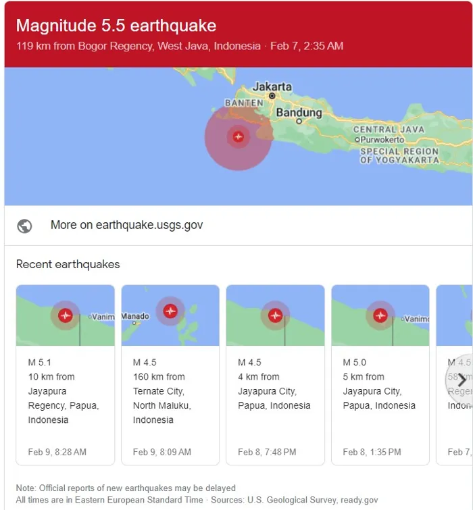Click epicenter icon on Ternate City card
The image size is (473, 510).
point(170,311)
